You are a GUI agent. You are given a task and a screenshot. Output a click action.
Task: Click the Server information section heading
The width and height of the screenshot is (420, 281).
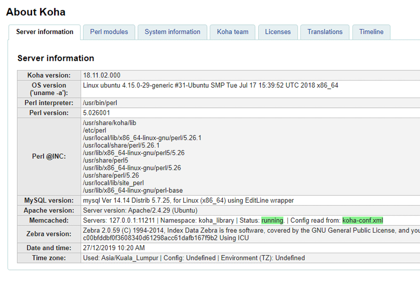click(x=56, y=58)
